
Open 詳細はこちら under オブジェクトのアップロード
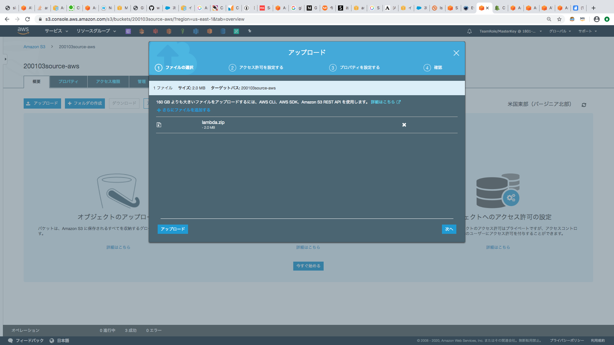[118, 247]
